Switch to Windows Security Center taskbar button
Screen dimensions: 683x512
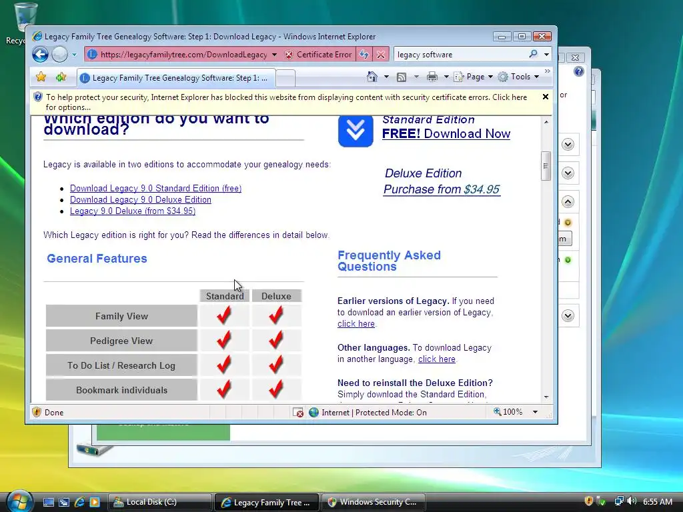(x=372, y=502)
